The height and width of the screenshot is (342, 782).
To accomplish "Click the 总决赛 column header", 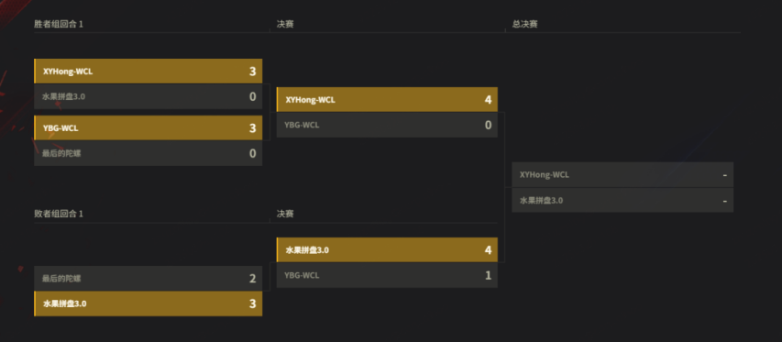I will [524, 24].
